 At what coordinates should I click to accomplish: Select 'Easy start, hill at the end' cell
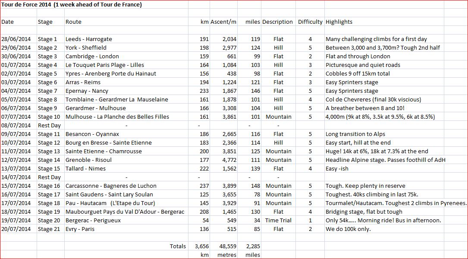358,143
